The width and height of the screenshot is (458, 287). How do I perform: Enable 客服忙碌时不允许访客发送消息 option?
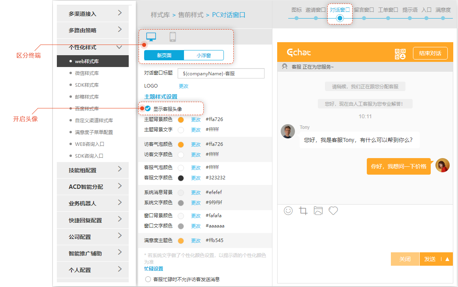pos(148,279)
